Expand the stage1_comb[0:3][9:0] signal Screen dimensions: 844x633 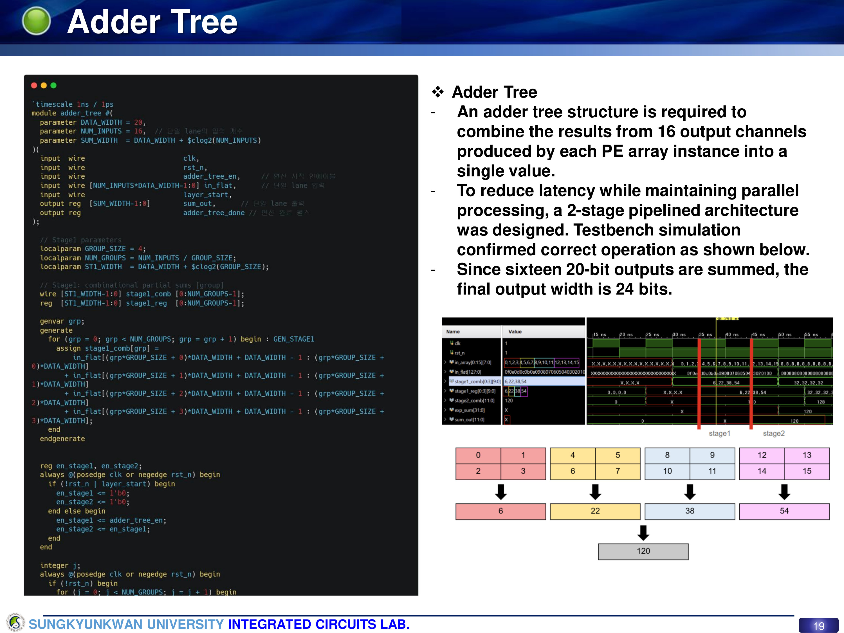[x=445, y=381]
